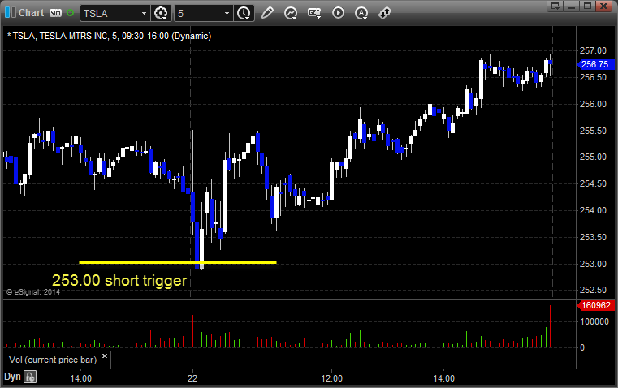Click the green connection status circle
This screenshot has height=388, width=618.
pos(70,13)
